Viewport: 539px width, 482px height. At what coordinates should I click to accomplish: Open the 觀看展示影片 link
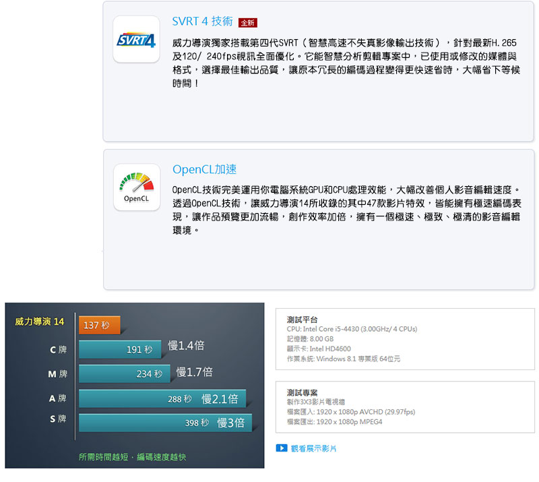pos(313,448)
